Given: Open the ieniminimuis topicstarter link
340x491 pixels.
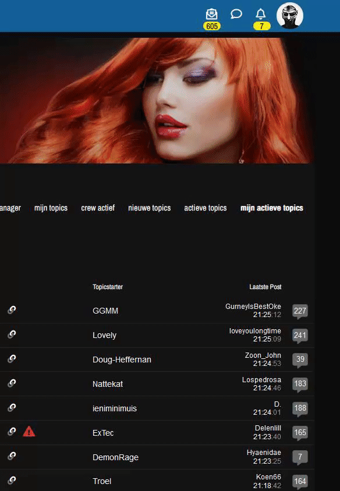Looking at the screenshot, I should pos(114,408).
